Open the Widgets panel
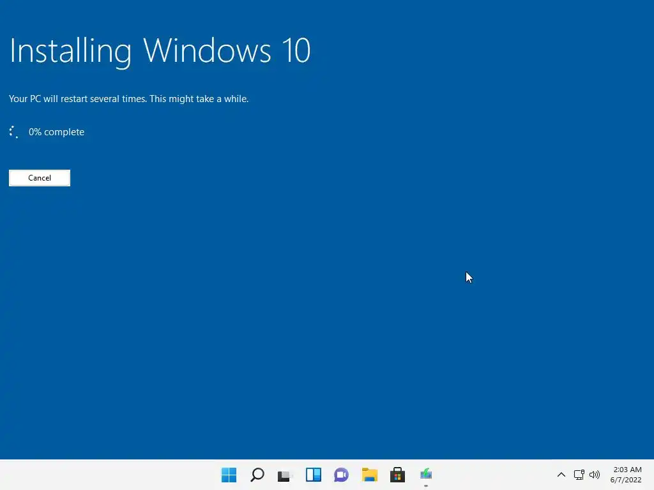The width and height of the screenshot is (654, 490). 313,475
